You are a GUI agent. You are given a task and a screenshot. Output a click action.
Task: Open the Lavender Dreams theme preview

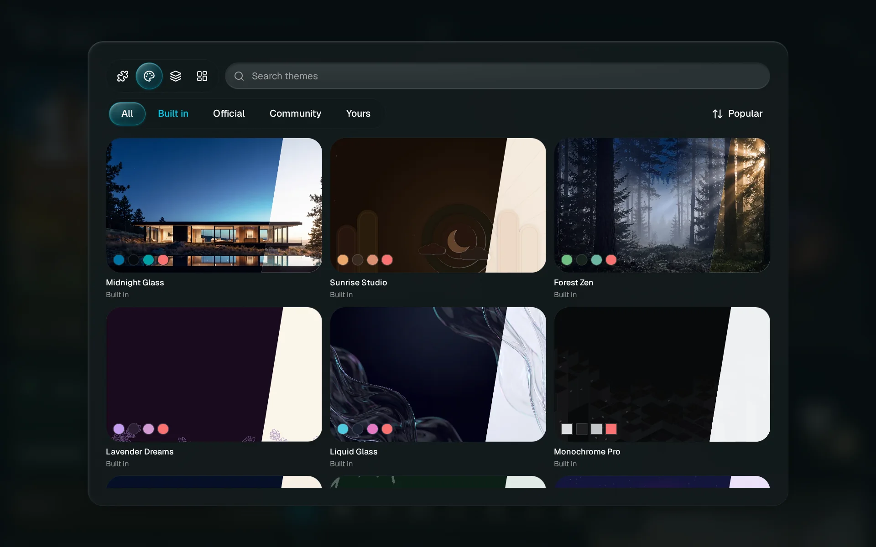[214, 374]
